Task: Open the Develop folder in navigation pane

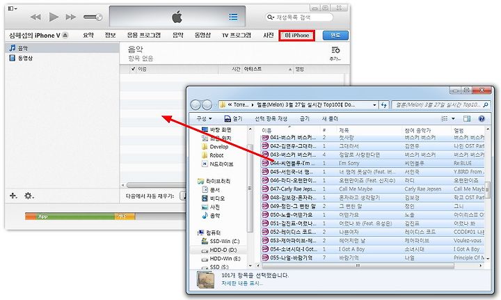Action: coord(215,147)
